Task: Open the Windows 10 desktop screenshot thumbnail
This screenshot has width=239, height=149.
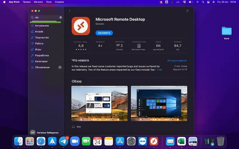Action: tap(159, 103)
